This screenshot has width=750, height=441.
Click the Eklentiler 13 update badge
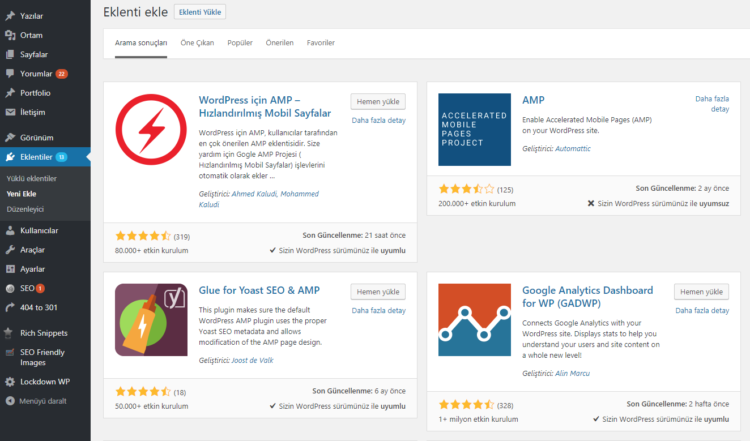(x=61, y=157)
